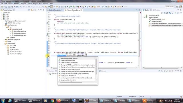183x103 pixels.
Task: Click the editor horizontal scrollbar
Action: tap(89, 68)
